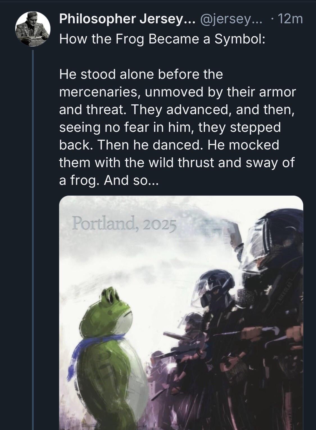
Task: Click the 12m timestamp
Action: point(290,19)
